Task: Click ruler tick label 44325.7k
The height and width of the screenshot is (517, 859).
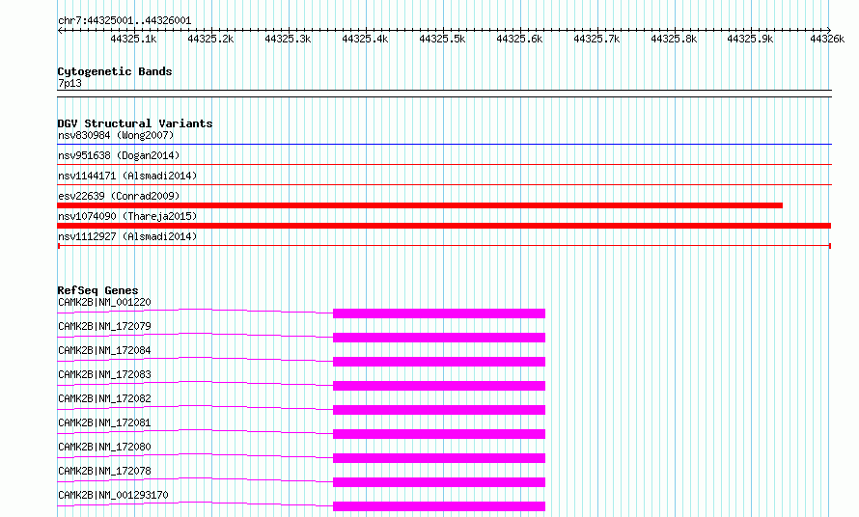Action: pyautogui.click(x=596, y=39)
